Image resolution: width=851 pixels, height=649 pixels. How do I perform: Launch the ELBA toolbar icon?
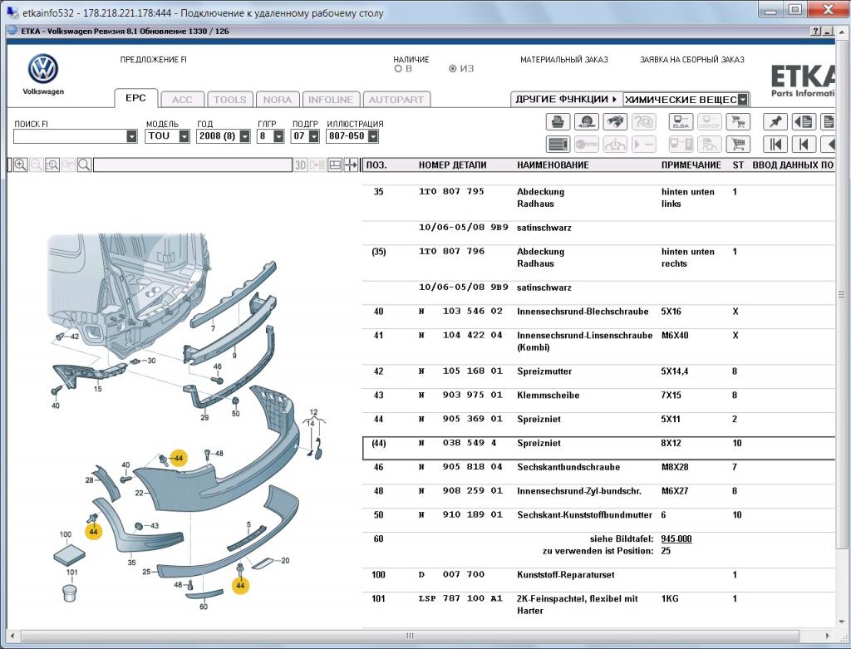tap(681, 121)
